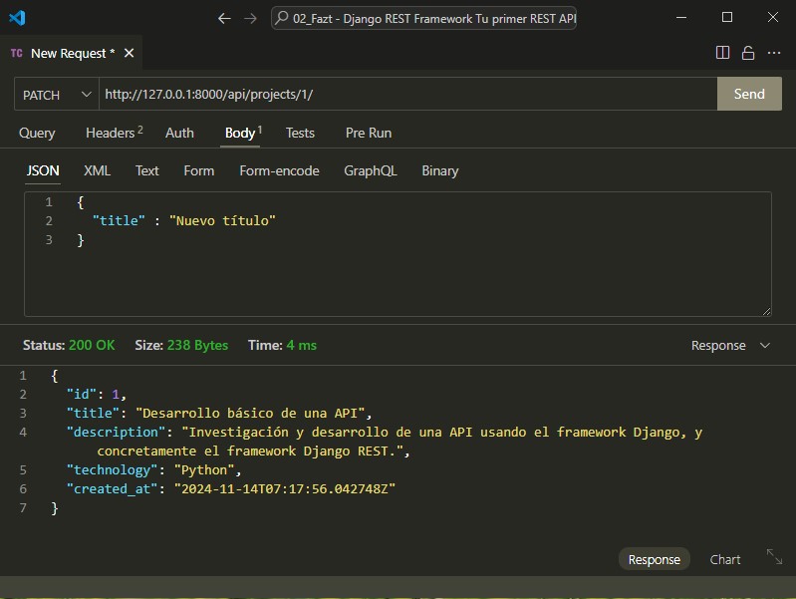Click the search magnifier icon in title bar
Image resolution: width=796 pixels, height=599 pixels.
point(281,18)
